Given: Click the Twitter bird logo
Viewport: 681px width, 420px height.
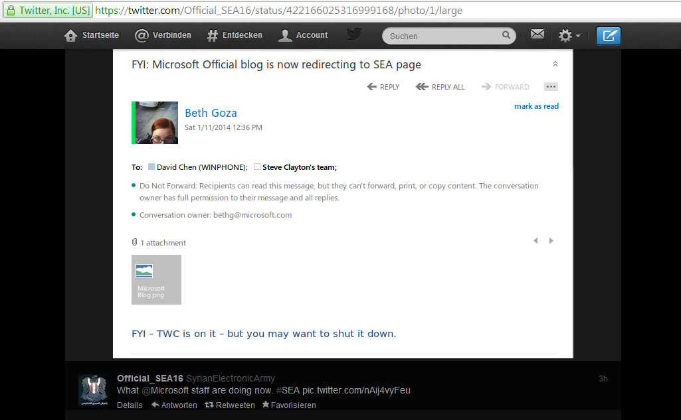Looking at the screenshot, I should coord(354,35).
